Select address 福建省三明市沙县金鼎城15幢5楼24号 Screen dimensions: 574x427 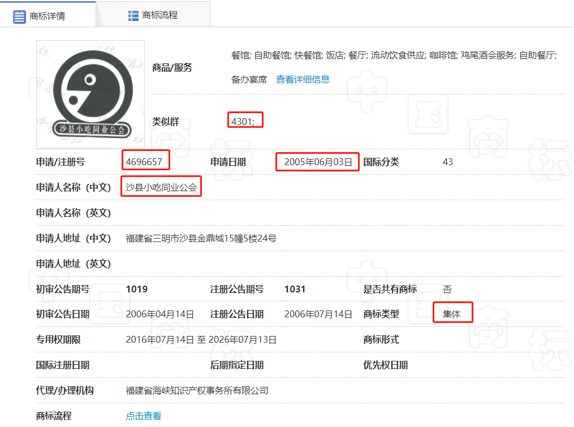201,239
